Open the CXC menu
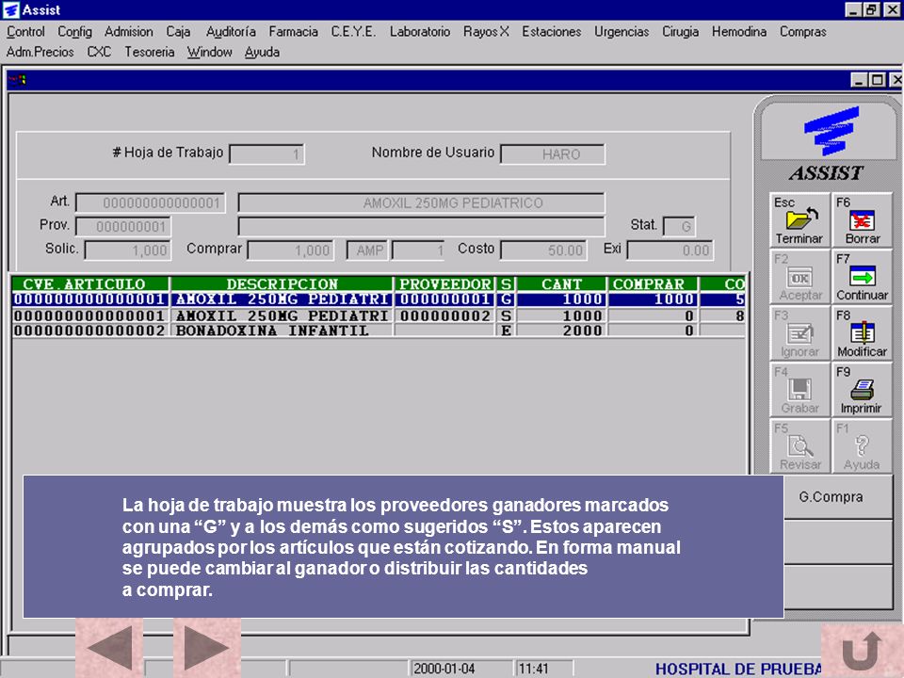904x678 pixels. point(99,52)
